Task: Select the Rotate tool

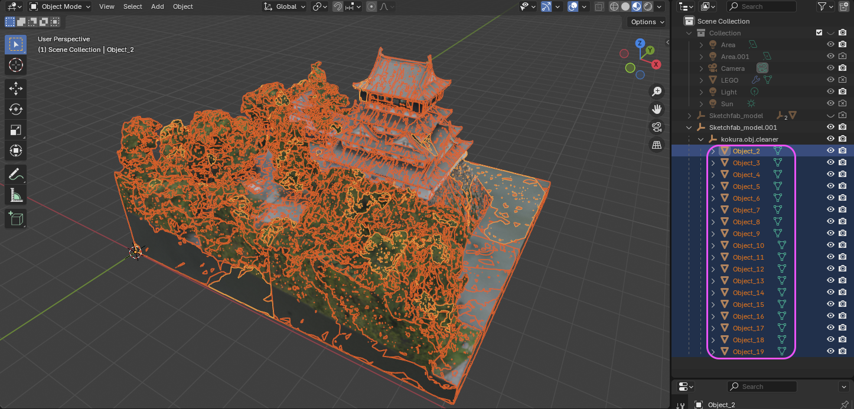Action: [16, 109]
